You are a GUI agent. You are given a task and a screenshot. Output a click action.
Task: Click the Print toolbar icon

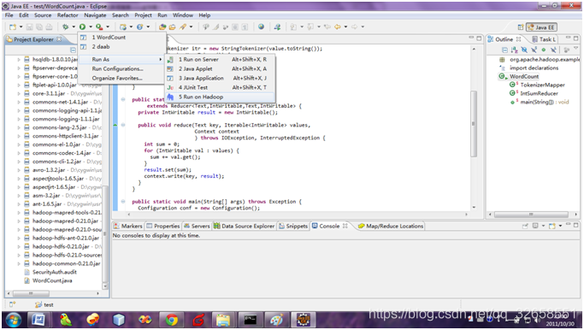point(49,27)
